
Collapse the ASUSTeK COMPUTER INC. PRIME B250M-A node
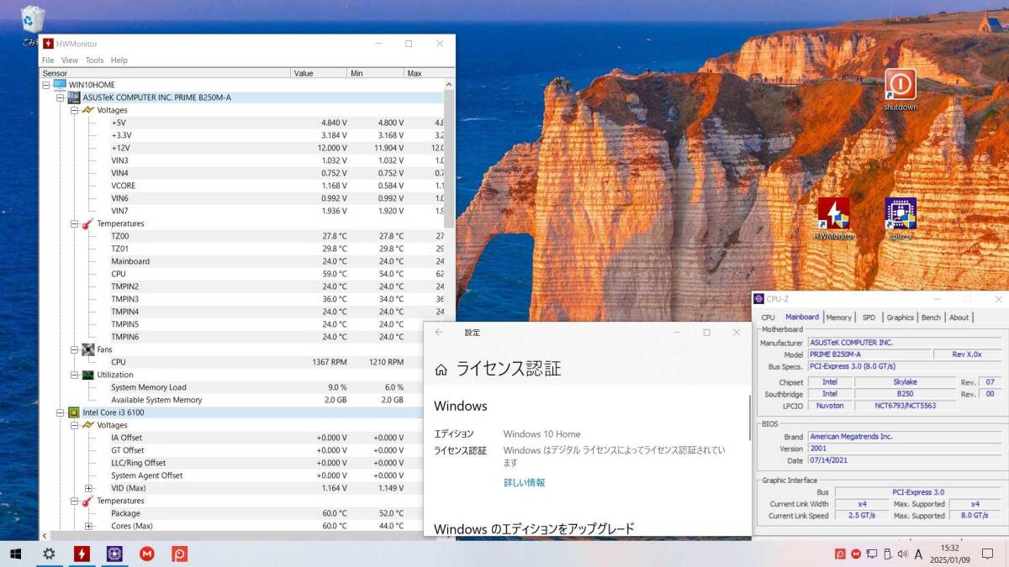point(61,97)
